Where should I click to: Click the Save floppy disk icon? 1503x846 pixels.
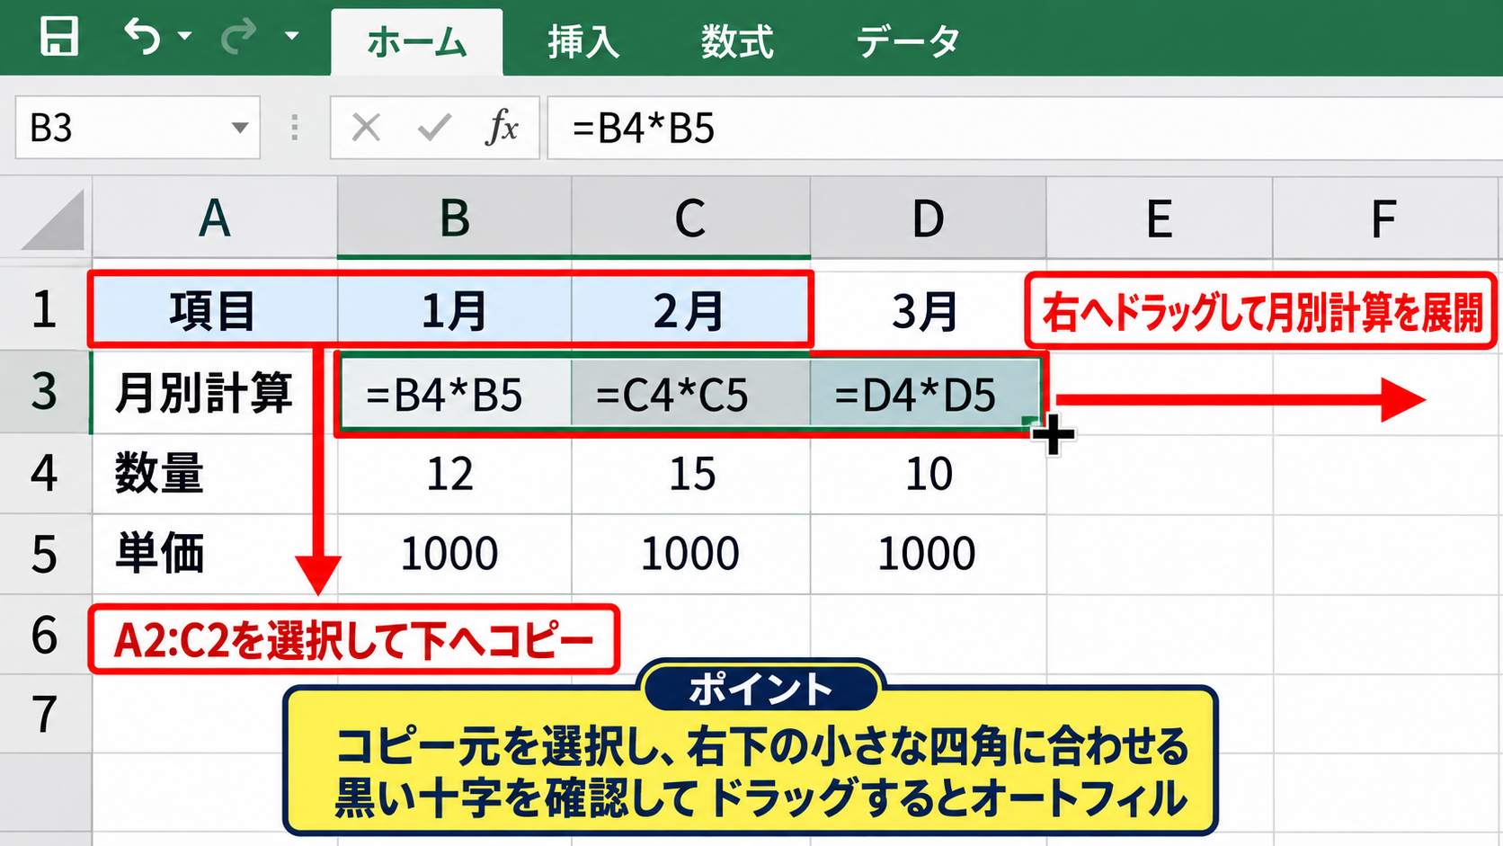[59, 37]
